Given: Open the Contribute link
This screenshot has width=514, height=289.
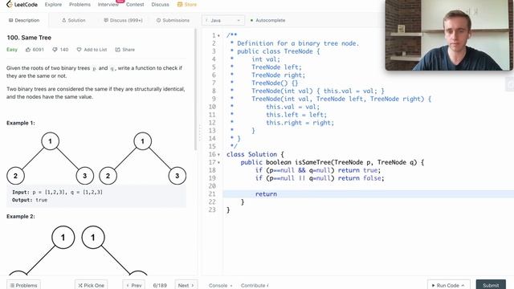Looking at the screenshot, I should click(x=255, y=286).
